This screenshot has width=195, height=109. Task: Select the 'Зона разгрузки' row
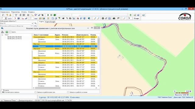[x=65, y=37]
